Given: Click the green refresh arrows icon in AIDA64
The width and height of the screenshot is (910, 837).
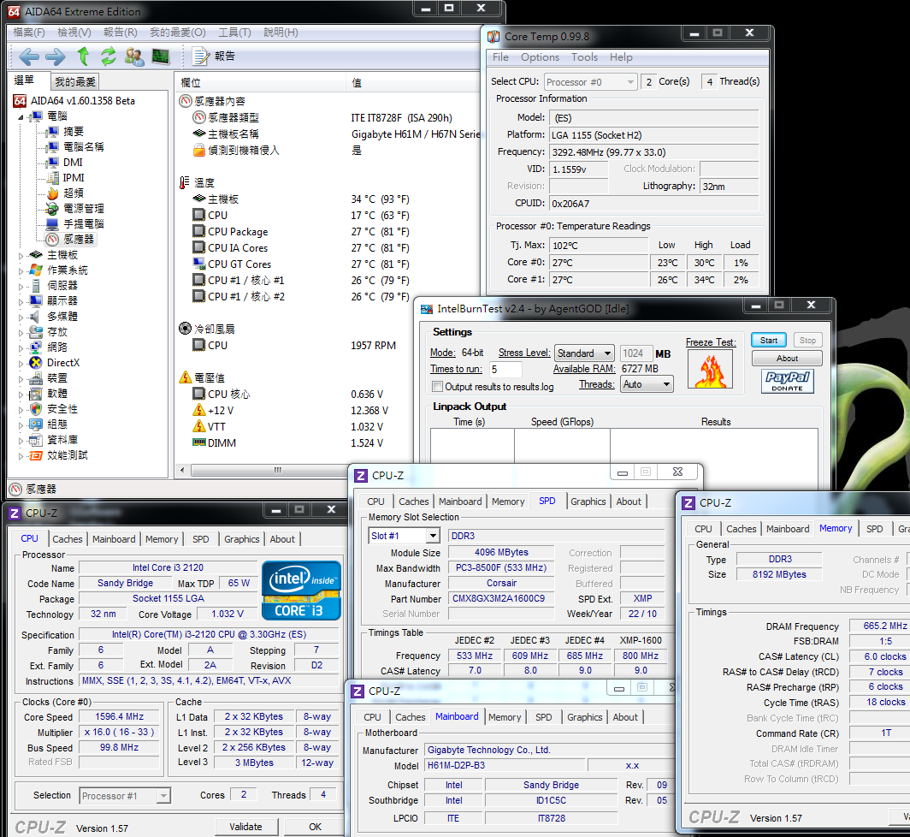Looking at the screenshot, I should 109,56.
